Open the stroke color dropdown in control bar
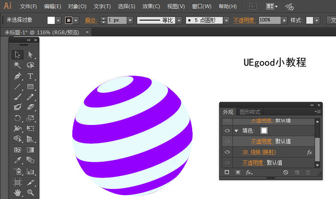Viewport: 336px width, 199px height. (76, 21)
